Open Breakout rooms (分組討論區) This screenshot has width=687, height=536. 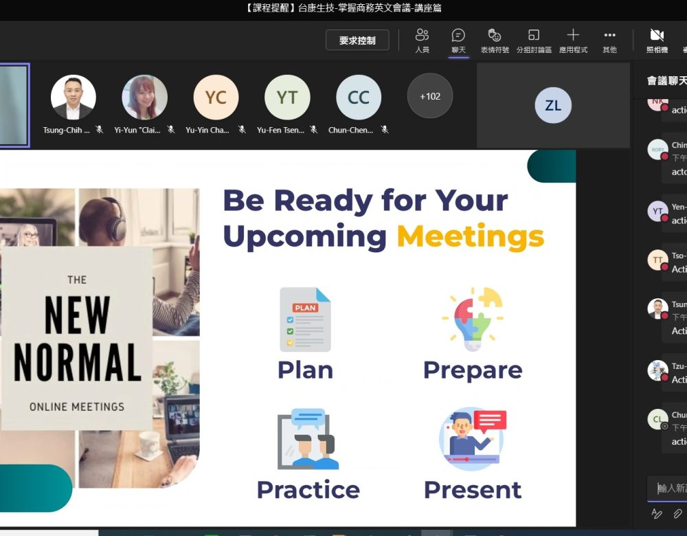pyautogui.click(x=534, y=40)
